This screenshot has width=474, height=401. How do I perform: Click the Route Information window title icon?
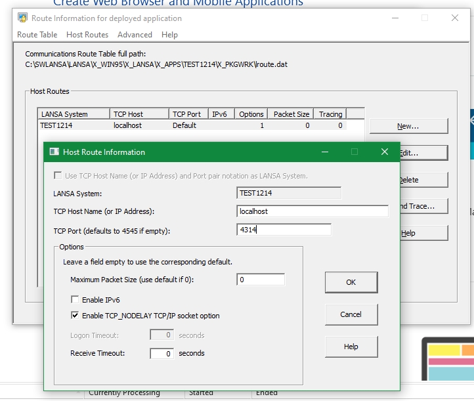pyautogui.click(x=22, y=18)
